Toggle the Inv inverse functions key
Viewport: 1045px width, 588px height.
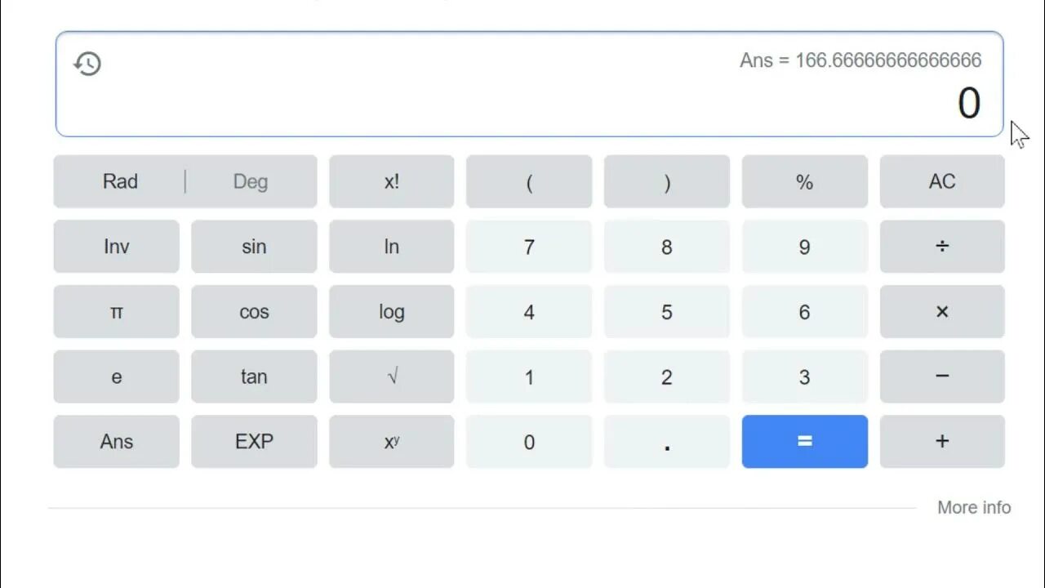point(116,247)
